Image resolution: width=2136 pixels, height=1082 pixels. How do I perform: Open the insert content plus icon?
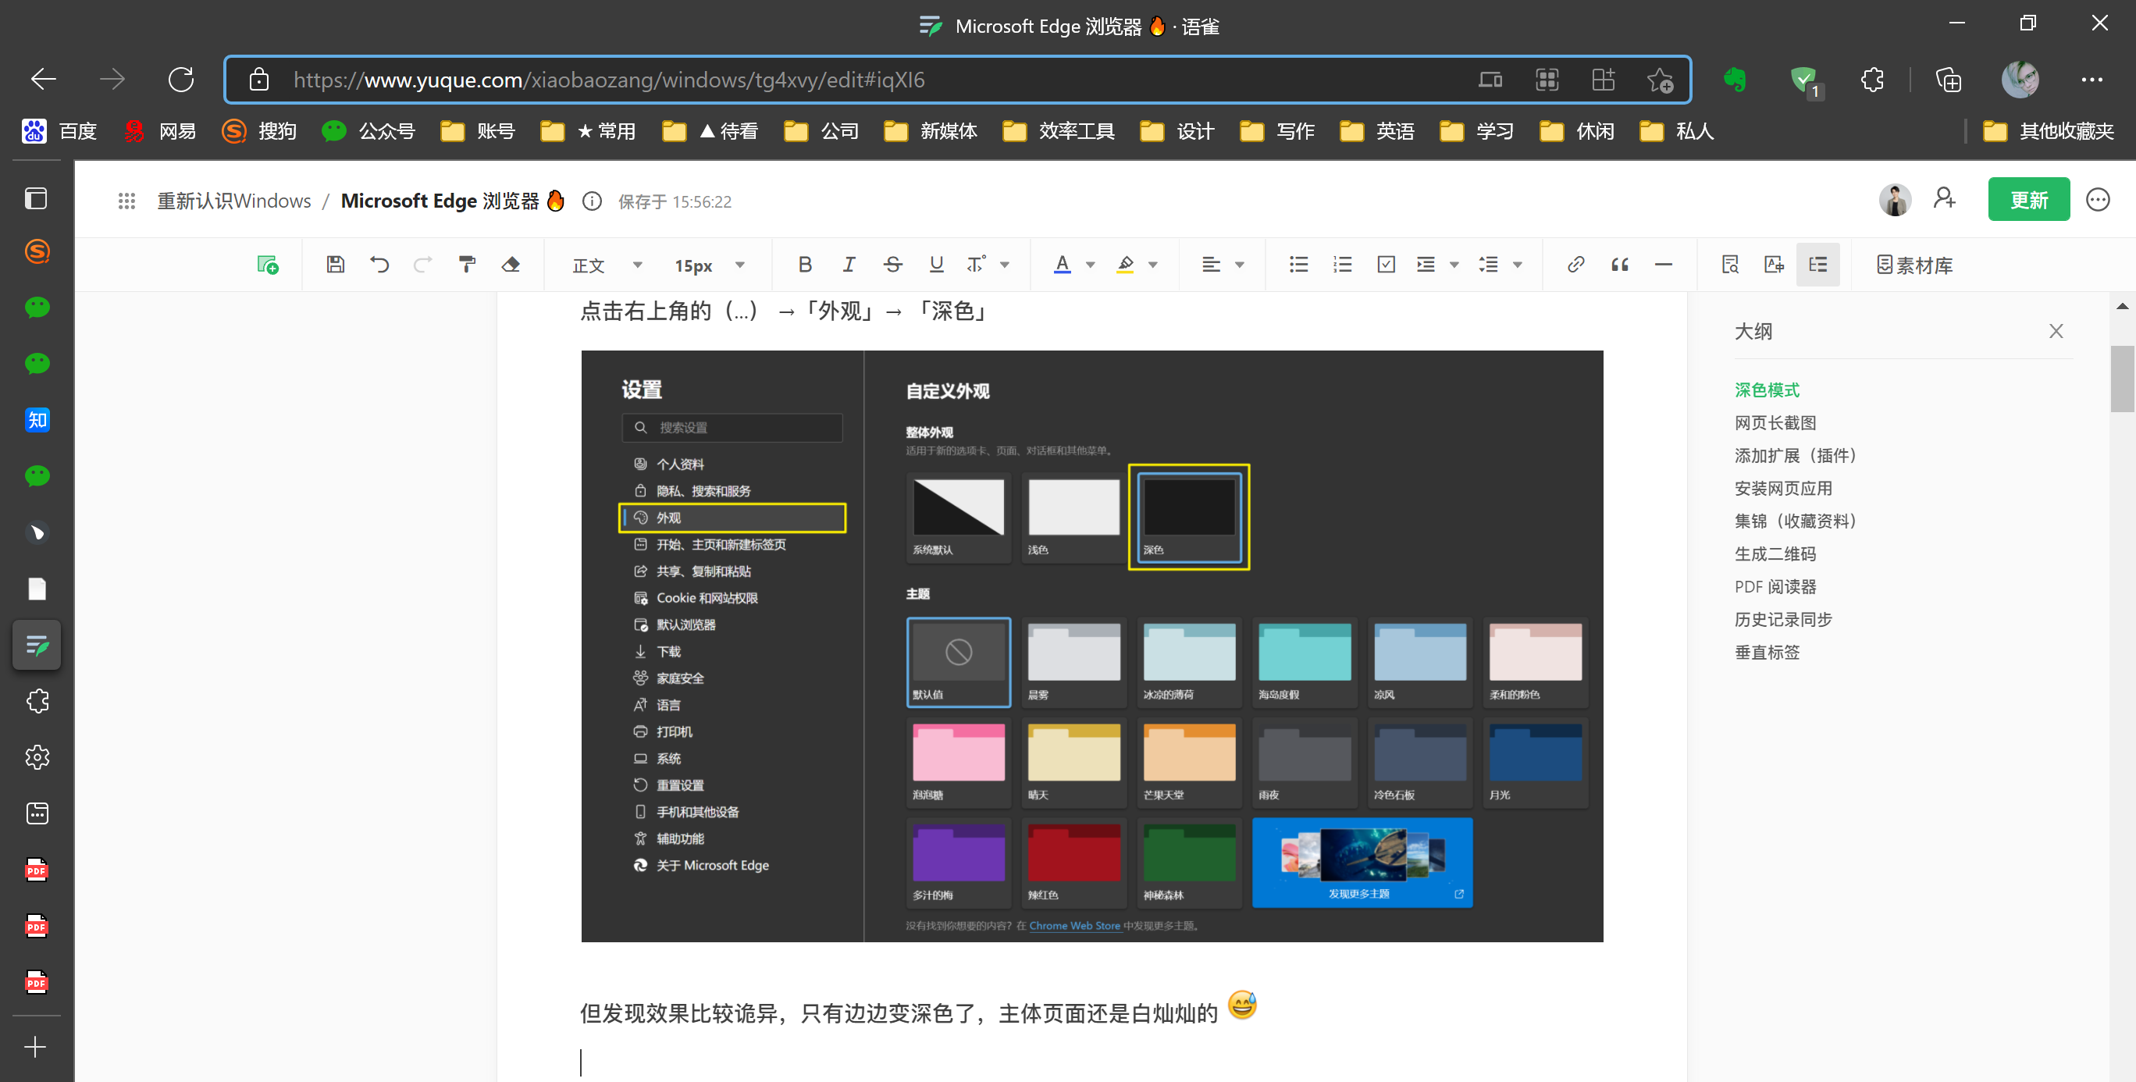267,265
